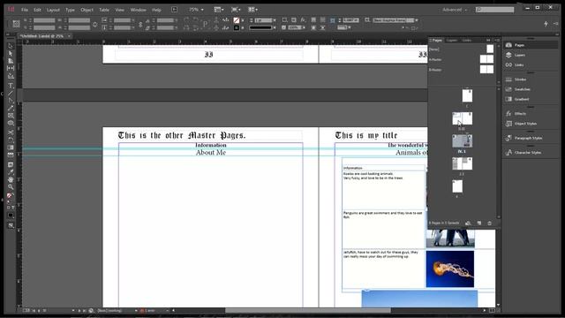Click the edit page size icon
Image resolution: width=565 pixels, height=318 pixels.
point(468,223)
